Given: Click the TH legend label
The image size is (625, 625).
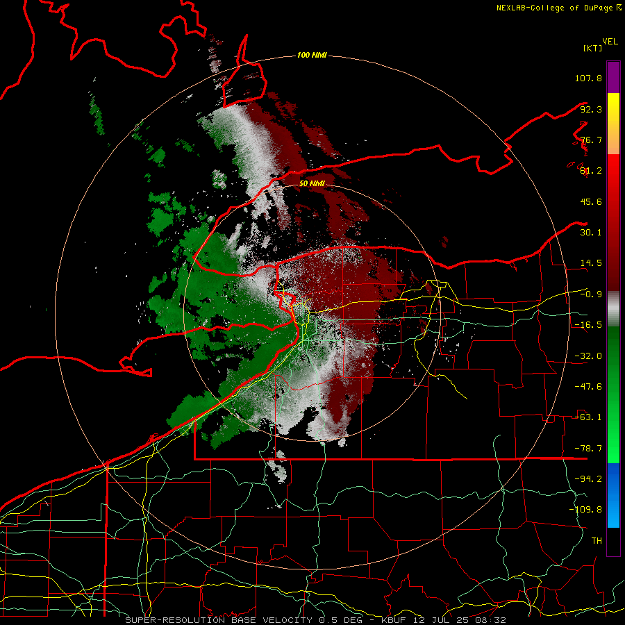Looking at the screenshot, I should 597,540.
